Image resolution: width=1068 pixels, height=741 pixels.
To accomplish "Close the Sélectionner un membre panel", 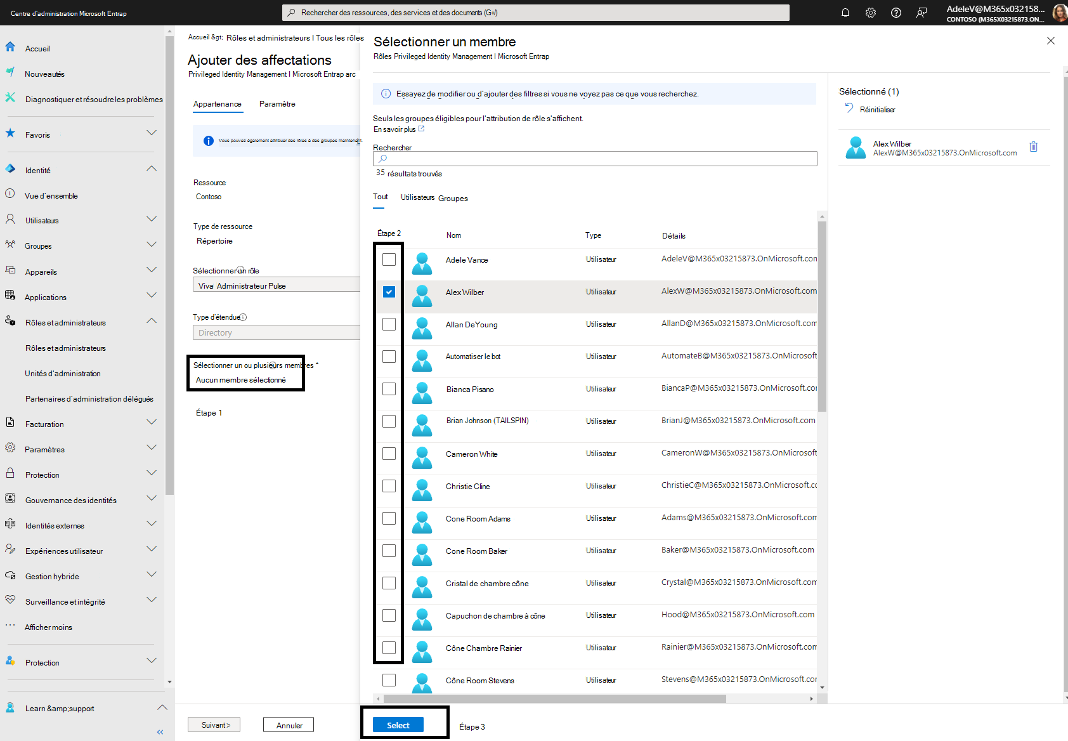I will coord(1051,41).
